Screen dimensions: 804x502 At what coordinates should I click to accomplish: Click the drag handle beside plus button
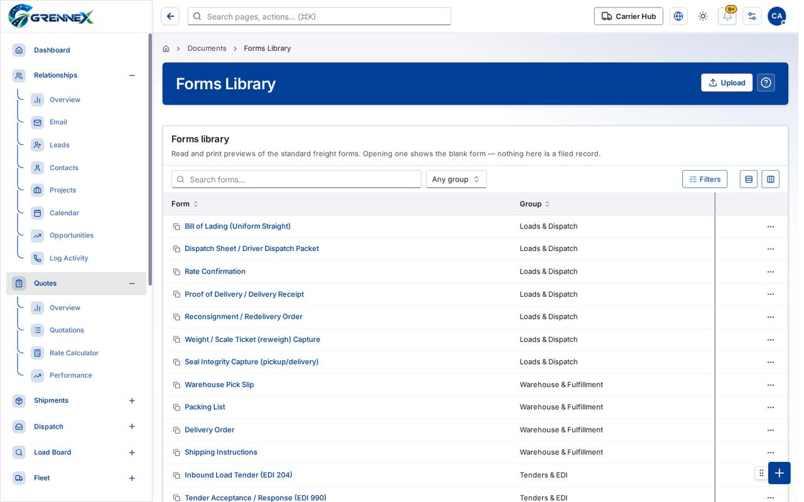761,473
